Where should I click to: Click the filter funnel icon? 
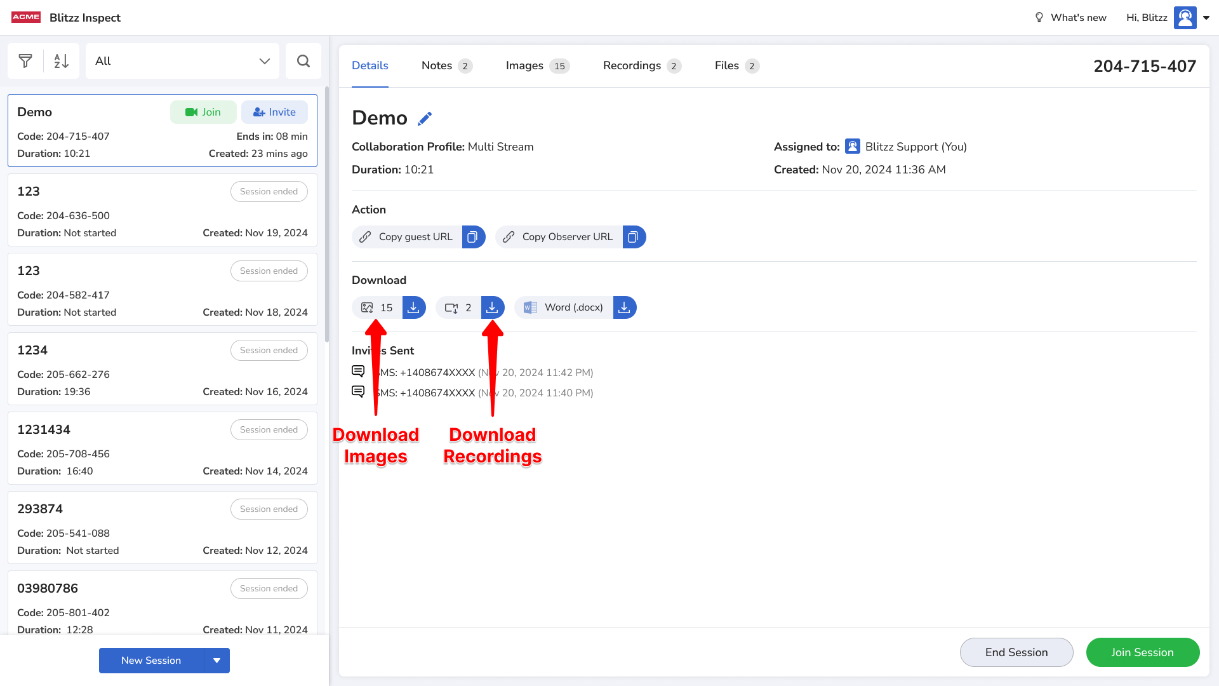click(25, 61)
